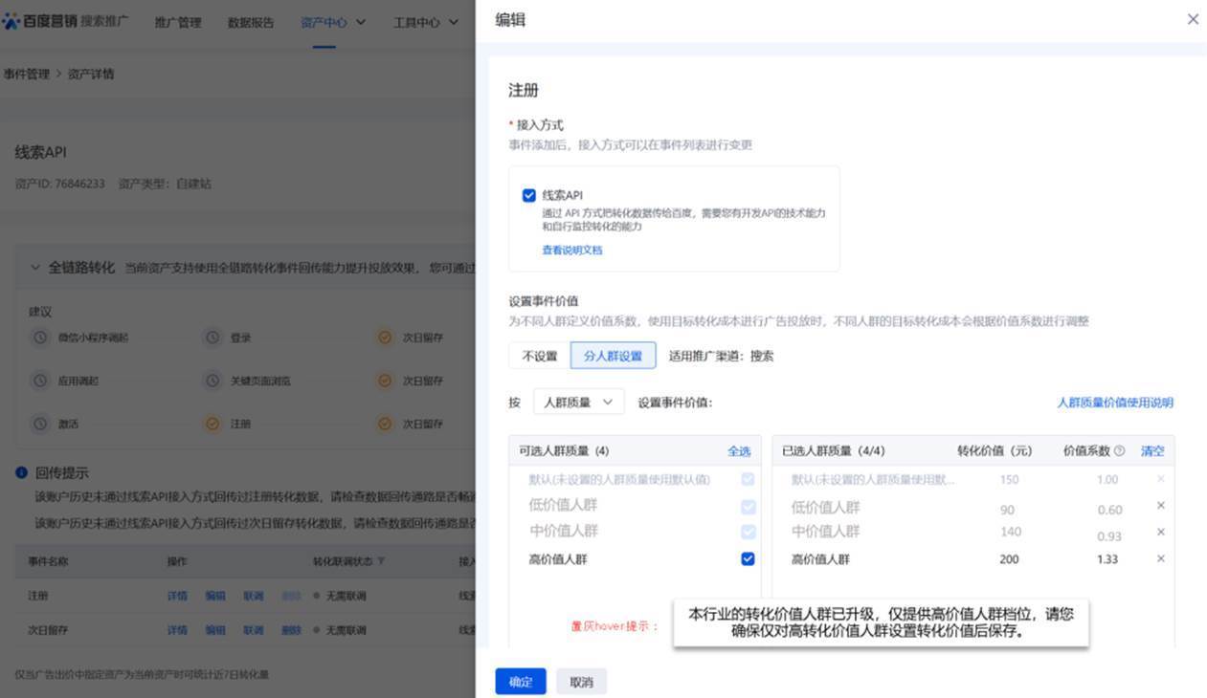Viewport: 1207px width, 698px height.
Task: Click the help icon next to 价值系数
Action: pos(1119,451)
